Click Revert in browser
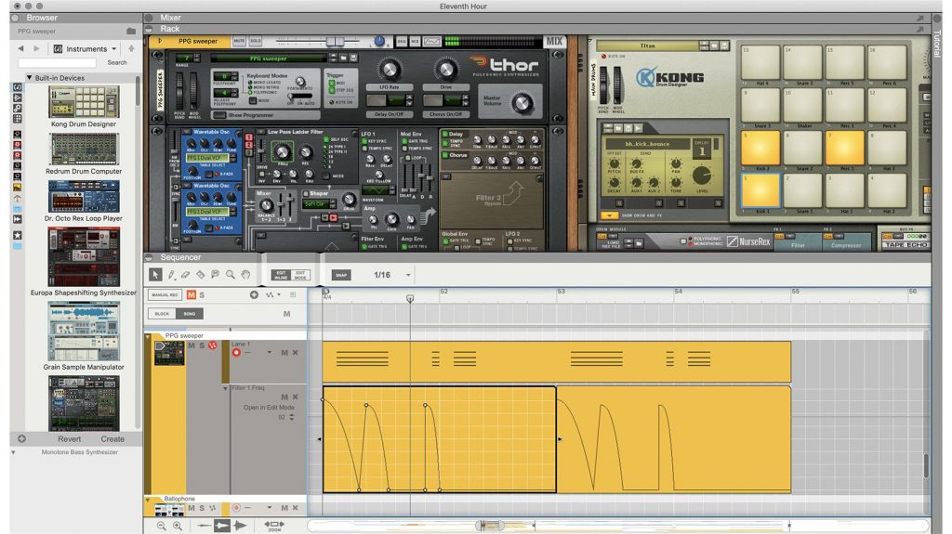This screenshot has width=952, height=534. point(69,438)
